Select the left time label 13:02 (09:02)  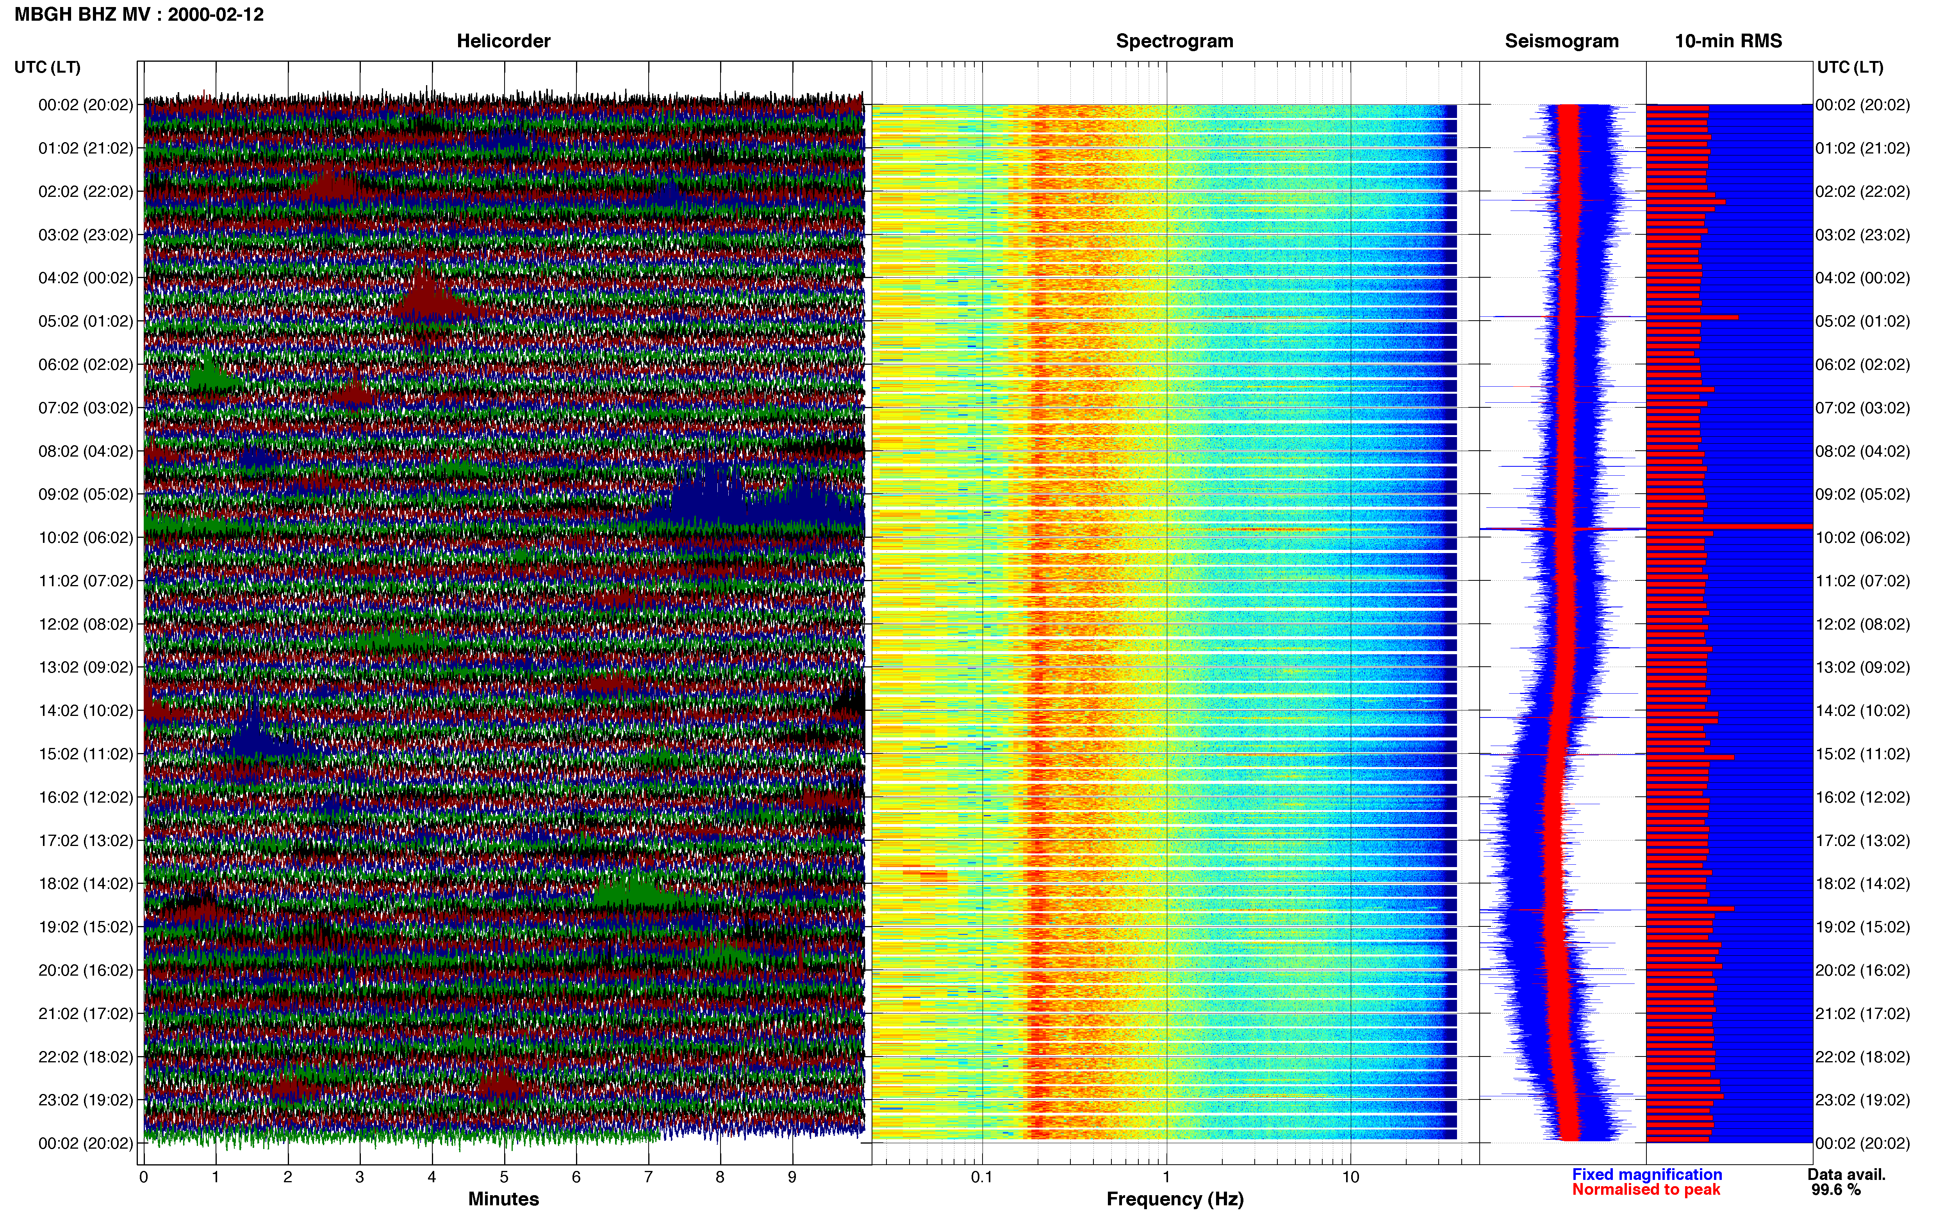click(86, 667)
